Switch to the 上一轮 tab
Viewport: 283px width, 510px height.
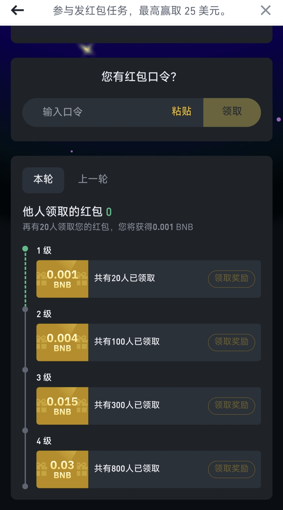[x=93, y=180]
